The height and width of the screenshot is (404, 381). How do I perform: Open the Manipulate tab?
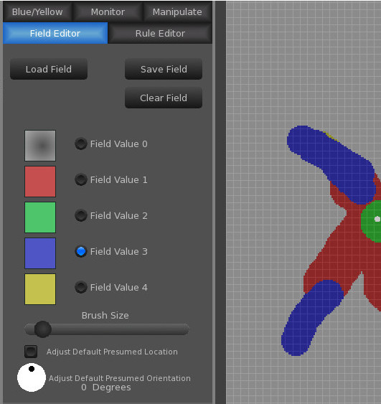(177, 12)
